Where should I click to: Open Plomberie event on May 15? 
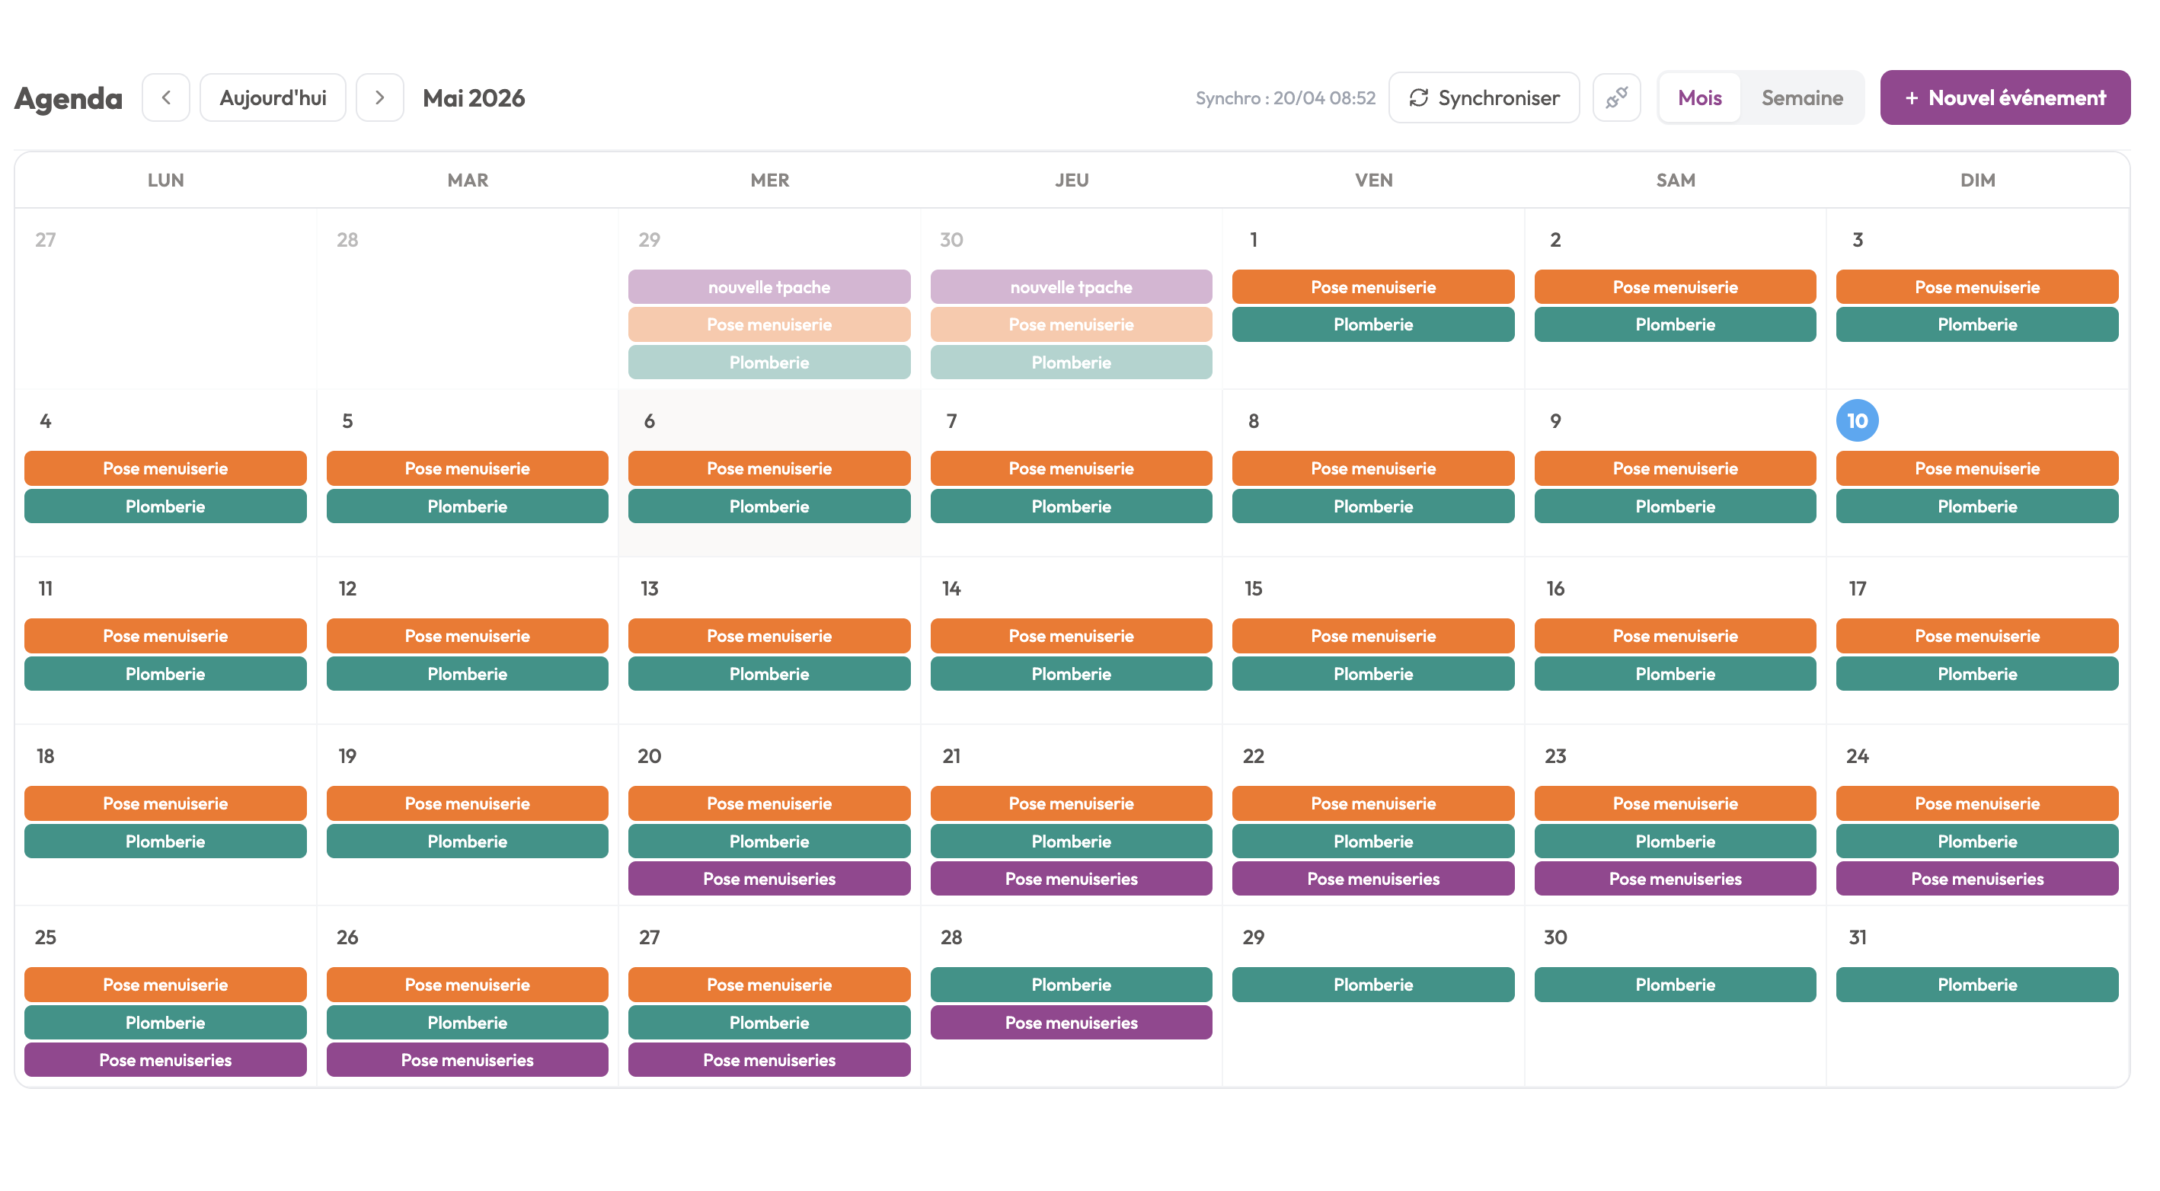[x=1372, y=674]
